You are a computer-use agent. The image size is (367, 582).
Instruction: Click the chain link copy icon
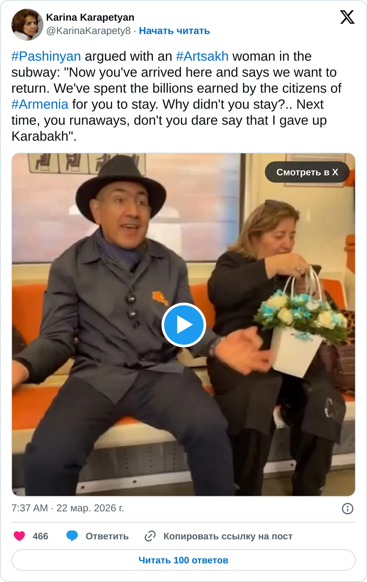(x=150, y=536)
